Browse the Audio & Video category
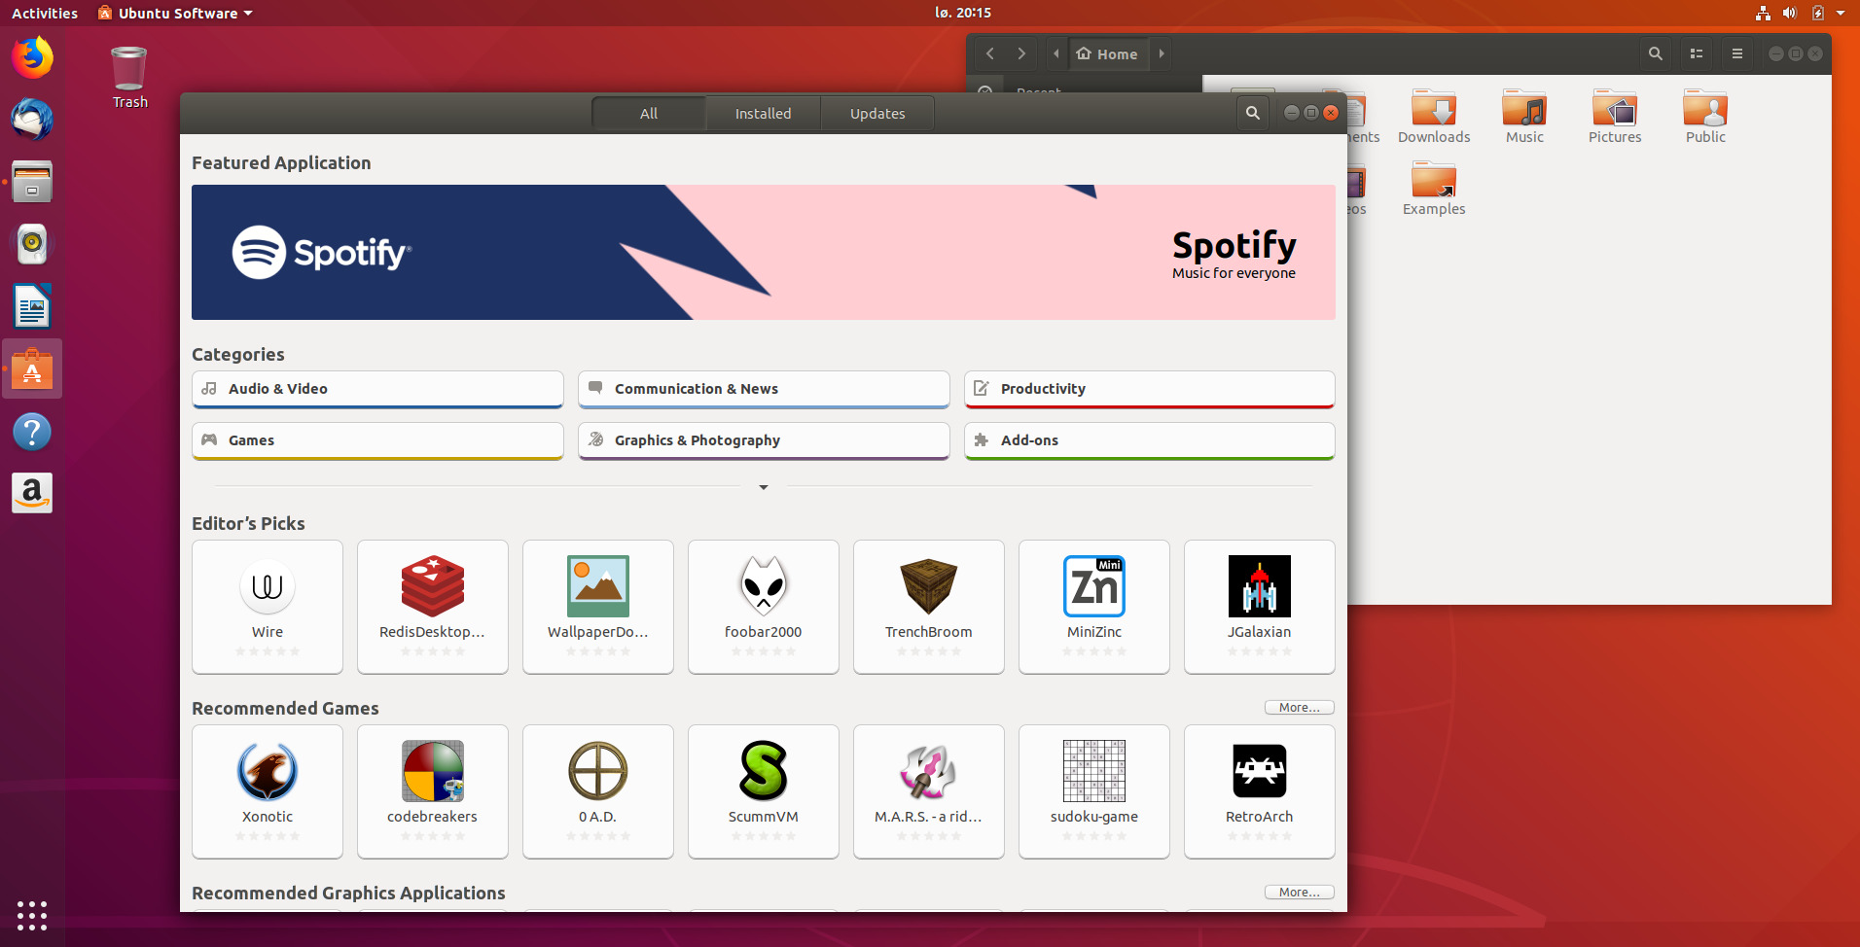The width and height of the screenshot is (1860, 947). [377, 389]
